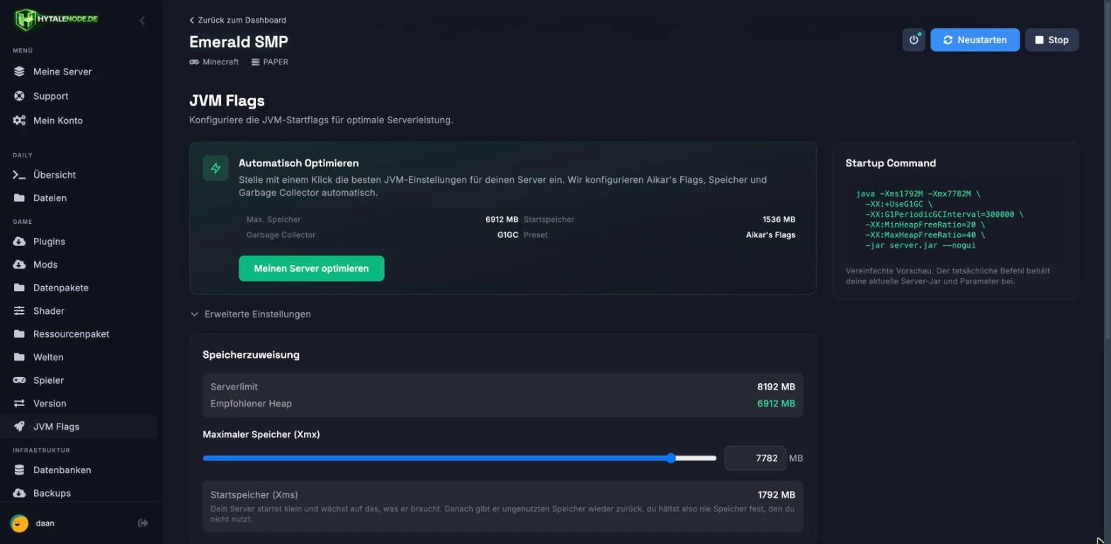Click the Dateien folder icon
1111x544 pixels.
19,198
